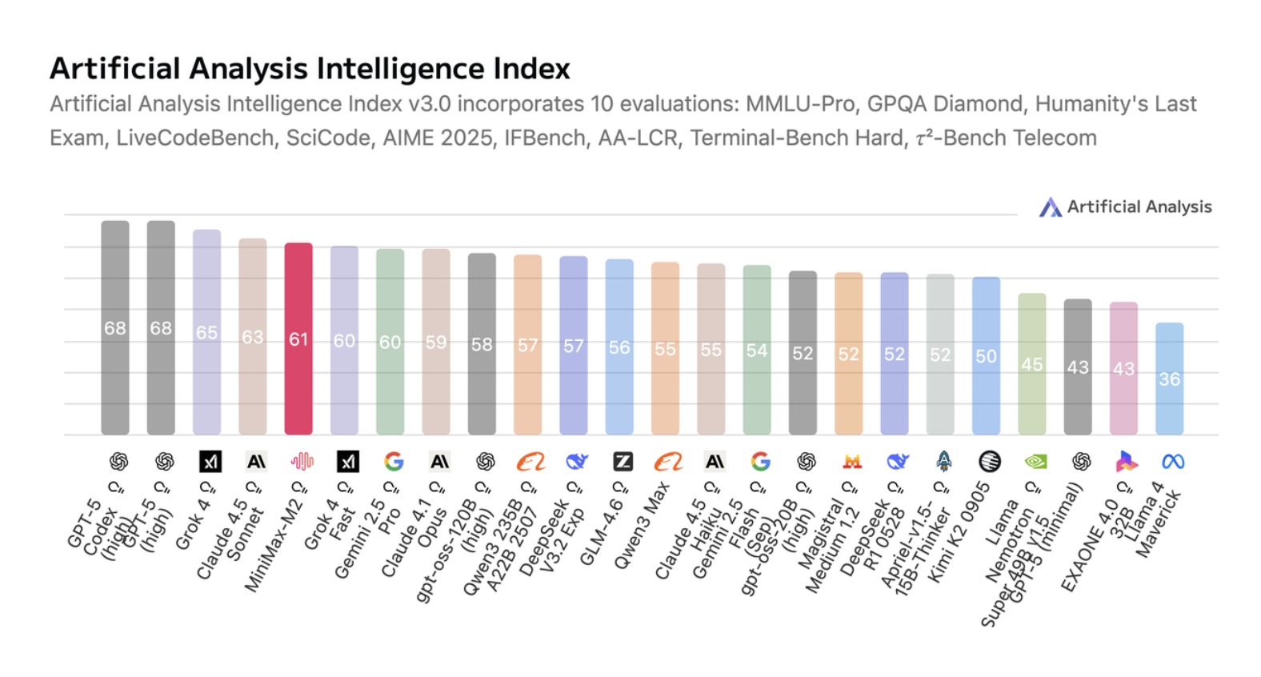Click the Google logo under Gemini 2.5 Pro
1261x677 pixels.
tap(394, 462)
